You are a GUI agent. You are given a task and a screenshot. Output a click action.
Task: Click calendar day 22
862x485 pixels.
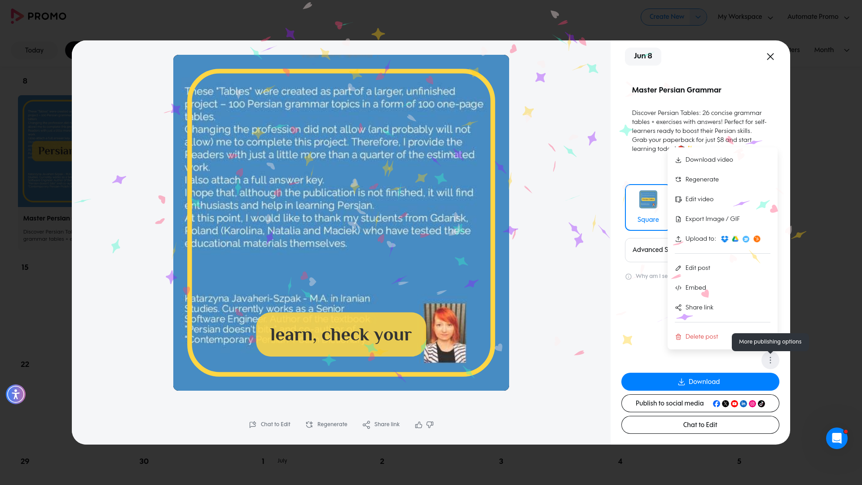click(25, 364)
